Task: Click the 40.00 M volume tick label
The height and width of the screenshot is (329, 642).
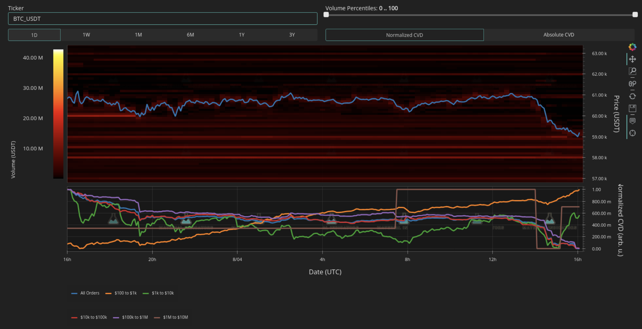Action: coord(33,58)
